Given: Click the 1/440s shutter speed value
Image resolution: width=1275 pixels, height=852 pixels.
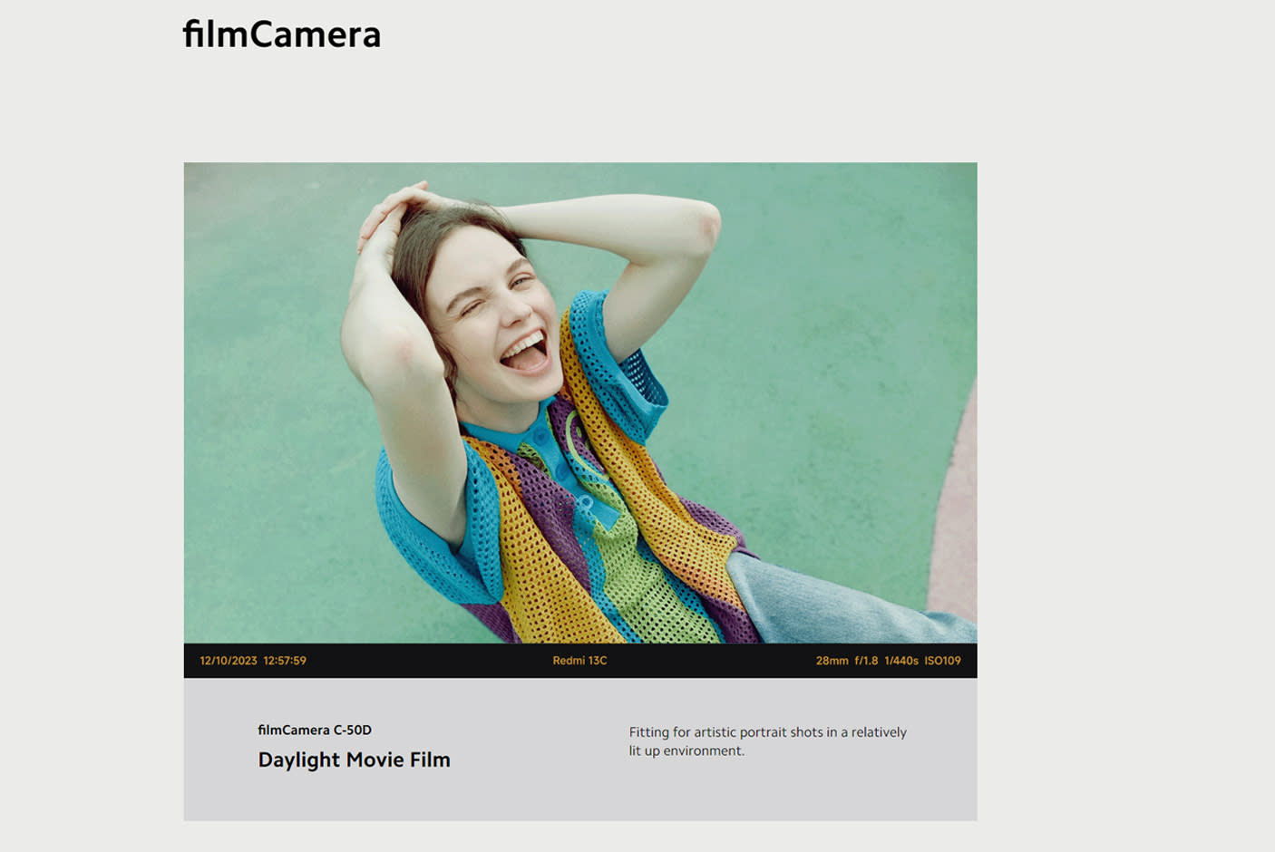Looking at the screenshot, I should coord(901,661).
